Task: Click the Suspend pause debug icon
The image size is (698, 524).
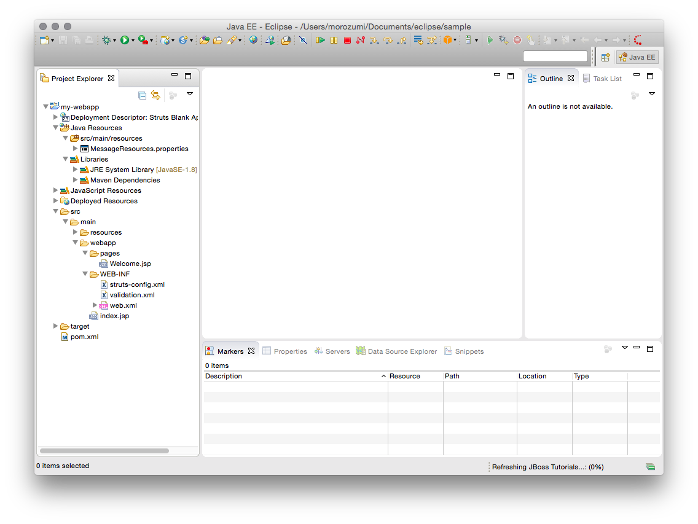Action: tap(334, 40)
